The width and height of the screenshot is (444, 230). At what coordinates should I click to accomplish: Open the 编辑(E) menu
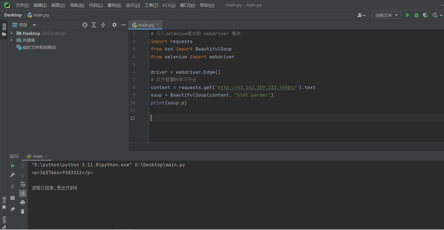click(40, 5)
